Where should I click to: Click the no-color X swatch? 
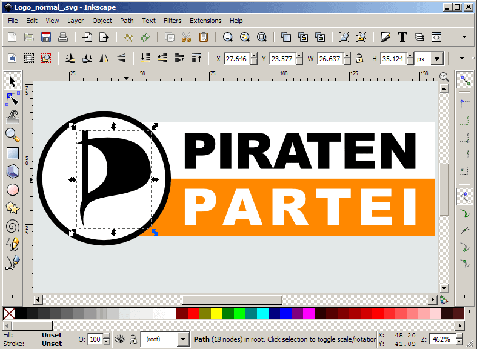point(9,313)
